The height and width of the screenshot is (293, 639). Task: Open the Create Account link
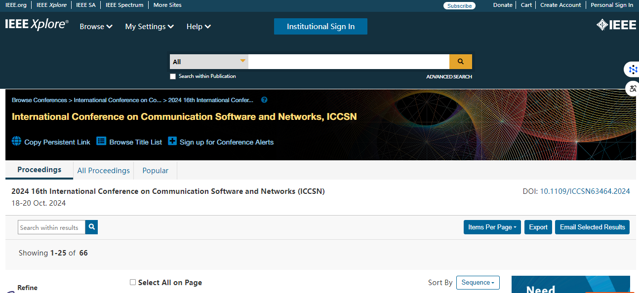pos(560,5)
